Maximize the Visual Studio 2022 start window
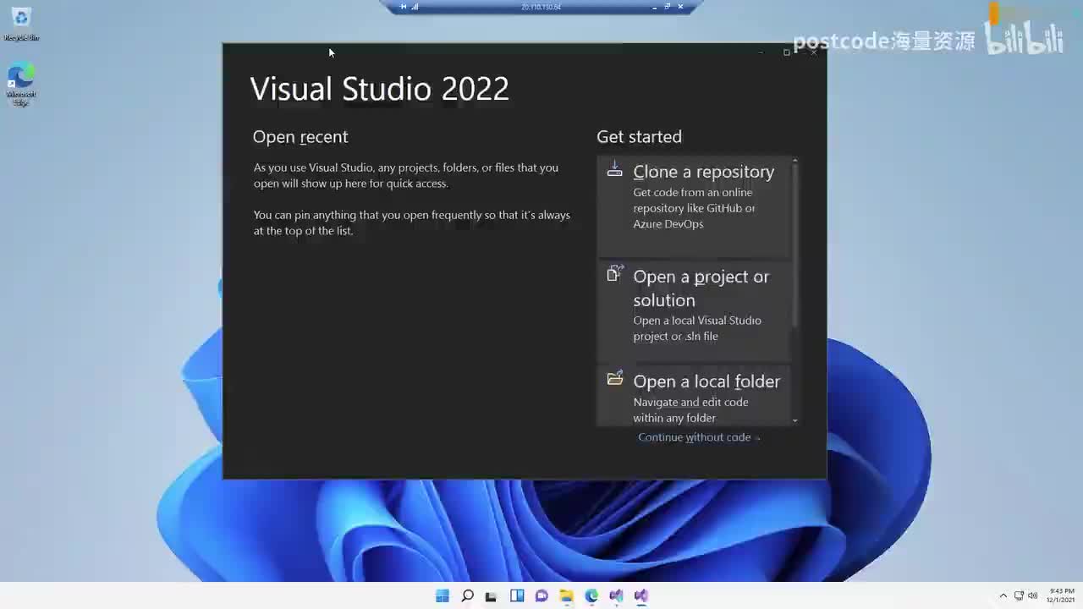This screenshot has height=609, width=1083. click(787, 52)
